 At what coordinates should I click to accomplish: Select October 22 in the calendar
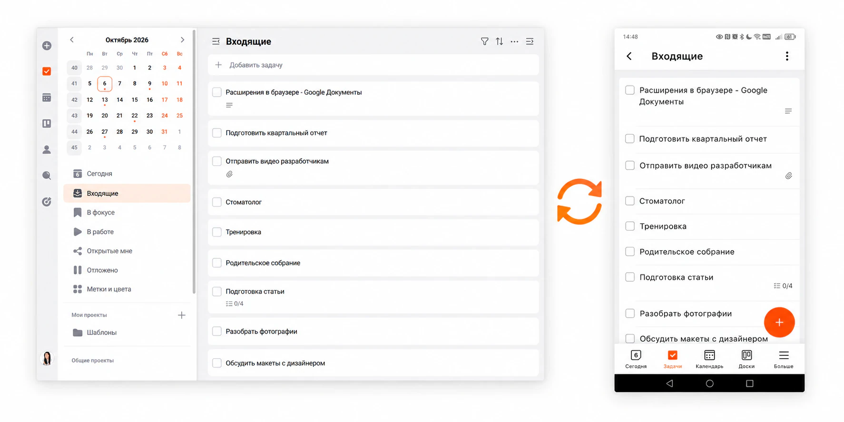(x=135, y=116)
